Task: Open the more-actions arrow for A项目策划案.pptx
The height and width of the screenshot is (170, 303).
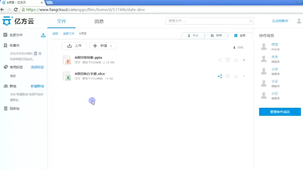Action: click(x=244, y=60)
